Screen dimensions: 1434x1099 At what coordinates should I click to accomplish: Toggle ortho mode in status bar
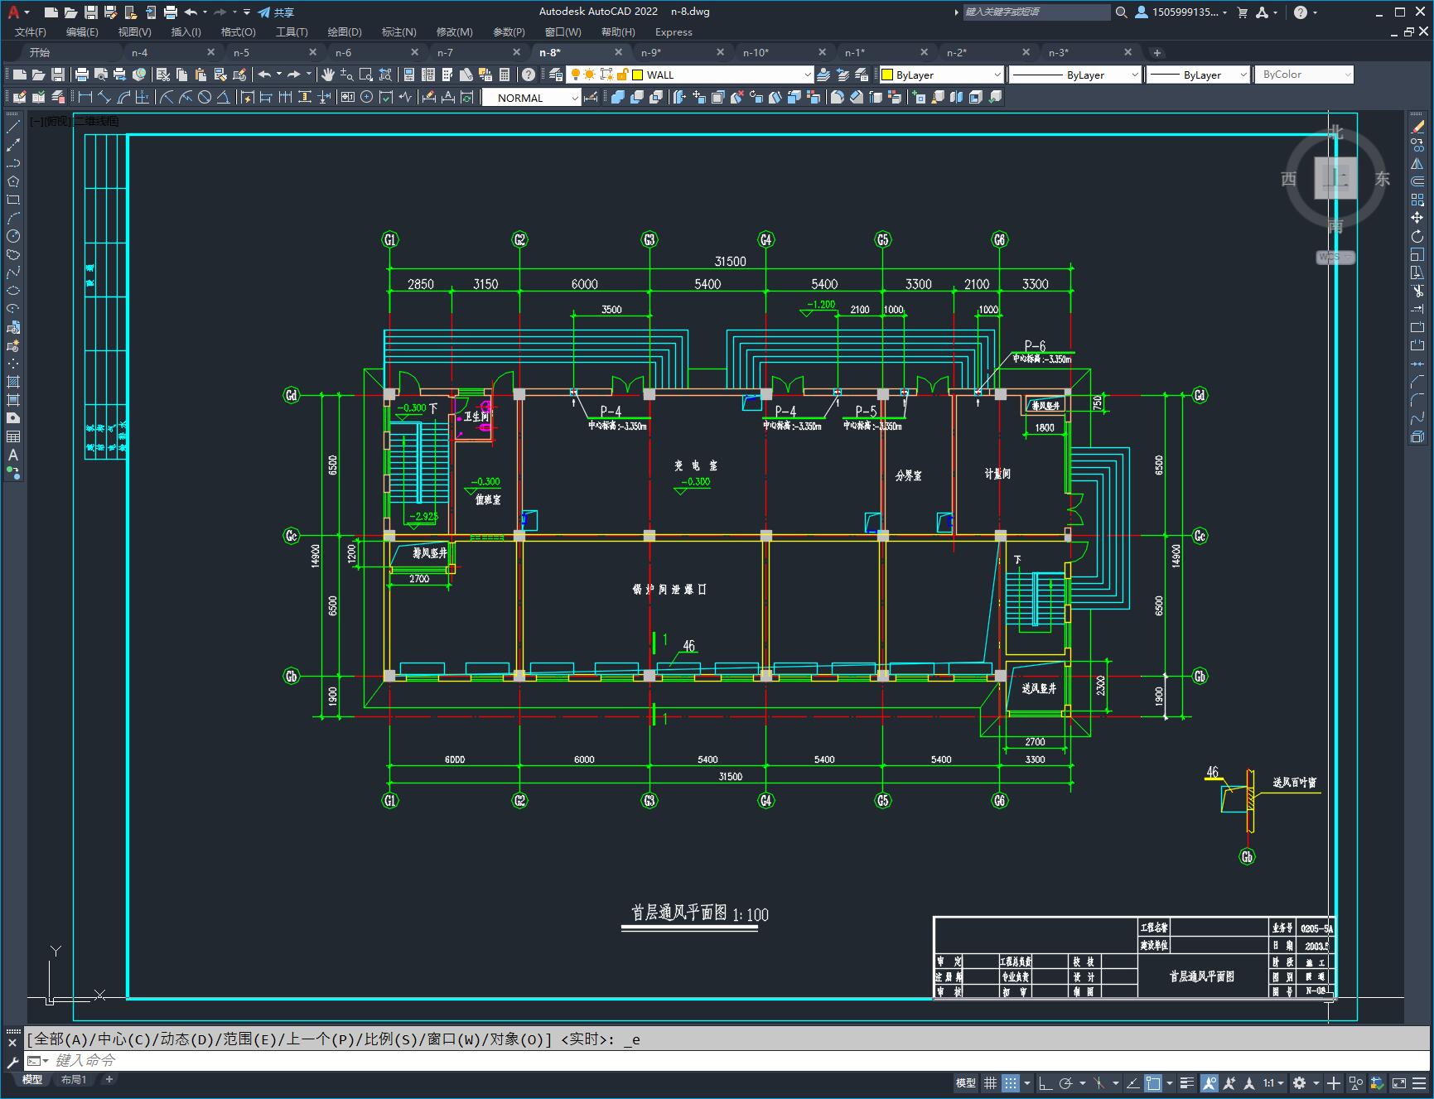1045,1082
